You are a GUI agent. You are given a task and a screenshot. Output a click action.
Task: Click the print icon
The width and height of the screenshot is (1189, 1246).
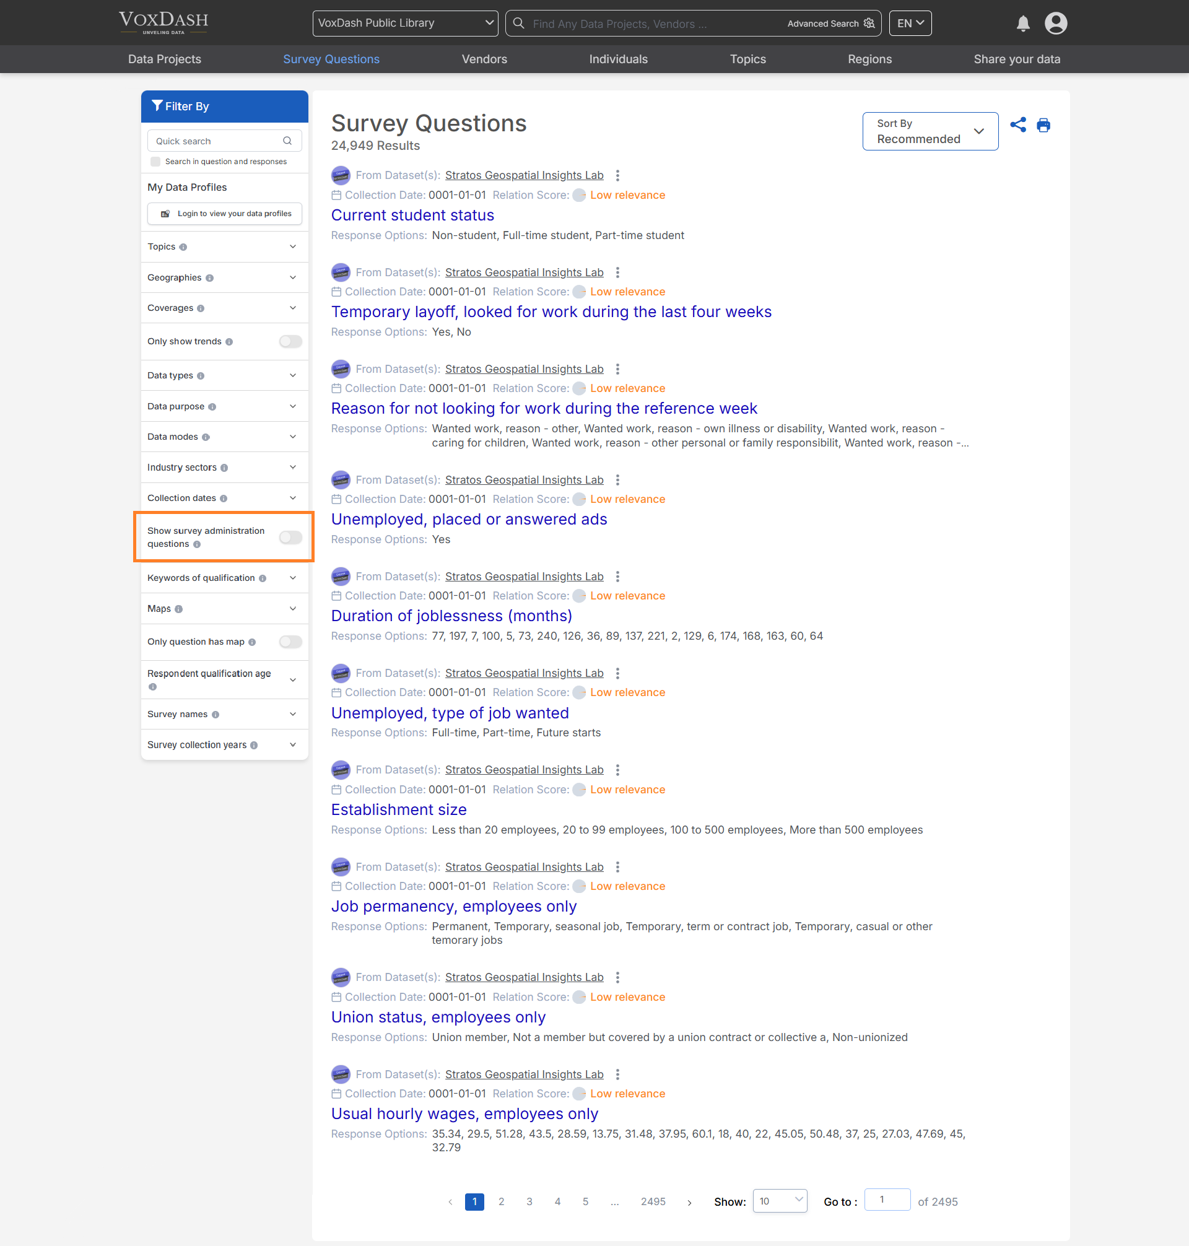coord(1043,125)
